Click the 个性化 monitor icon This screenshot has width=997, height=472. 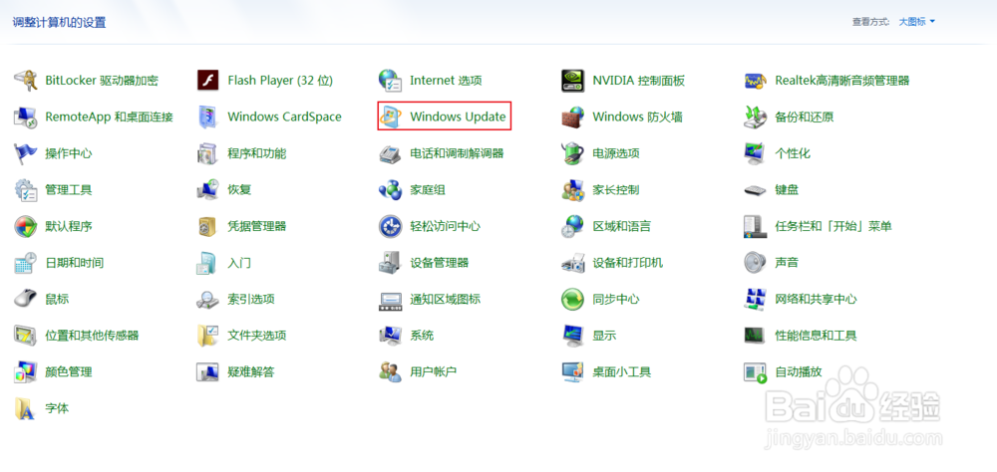[x=755, y=153]
